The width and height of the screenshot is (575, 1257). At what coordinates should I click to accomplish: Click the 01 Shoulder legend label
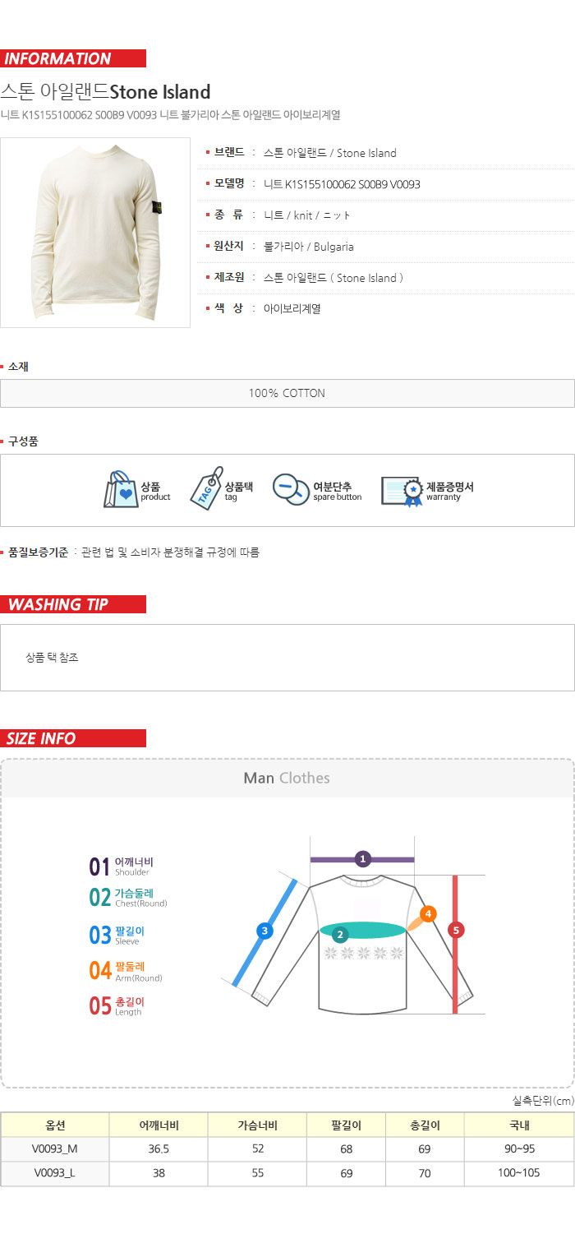122,866
